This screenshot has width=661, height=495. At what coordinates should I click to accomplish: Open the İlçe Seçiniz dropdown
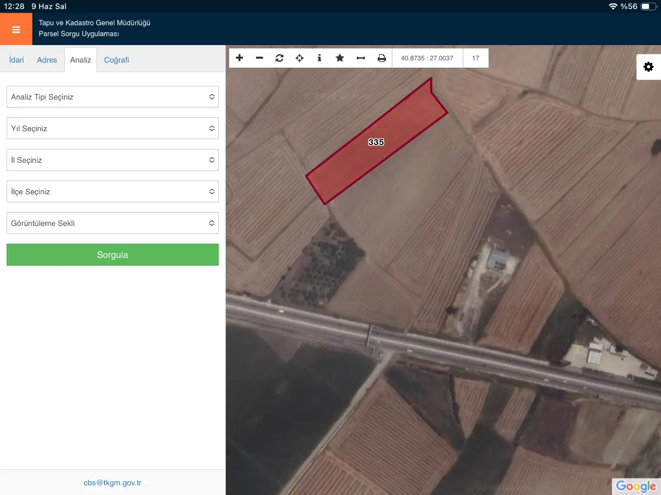112,191
